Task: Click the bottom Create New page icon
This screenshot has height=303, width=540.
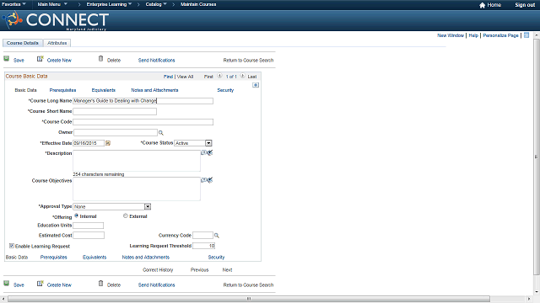Action: click(x=40, y=284)
